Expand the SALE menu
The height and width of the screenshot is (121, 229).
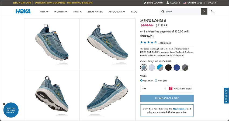(77, 12)
